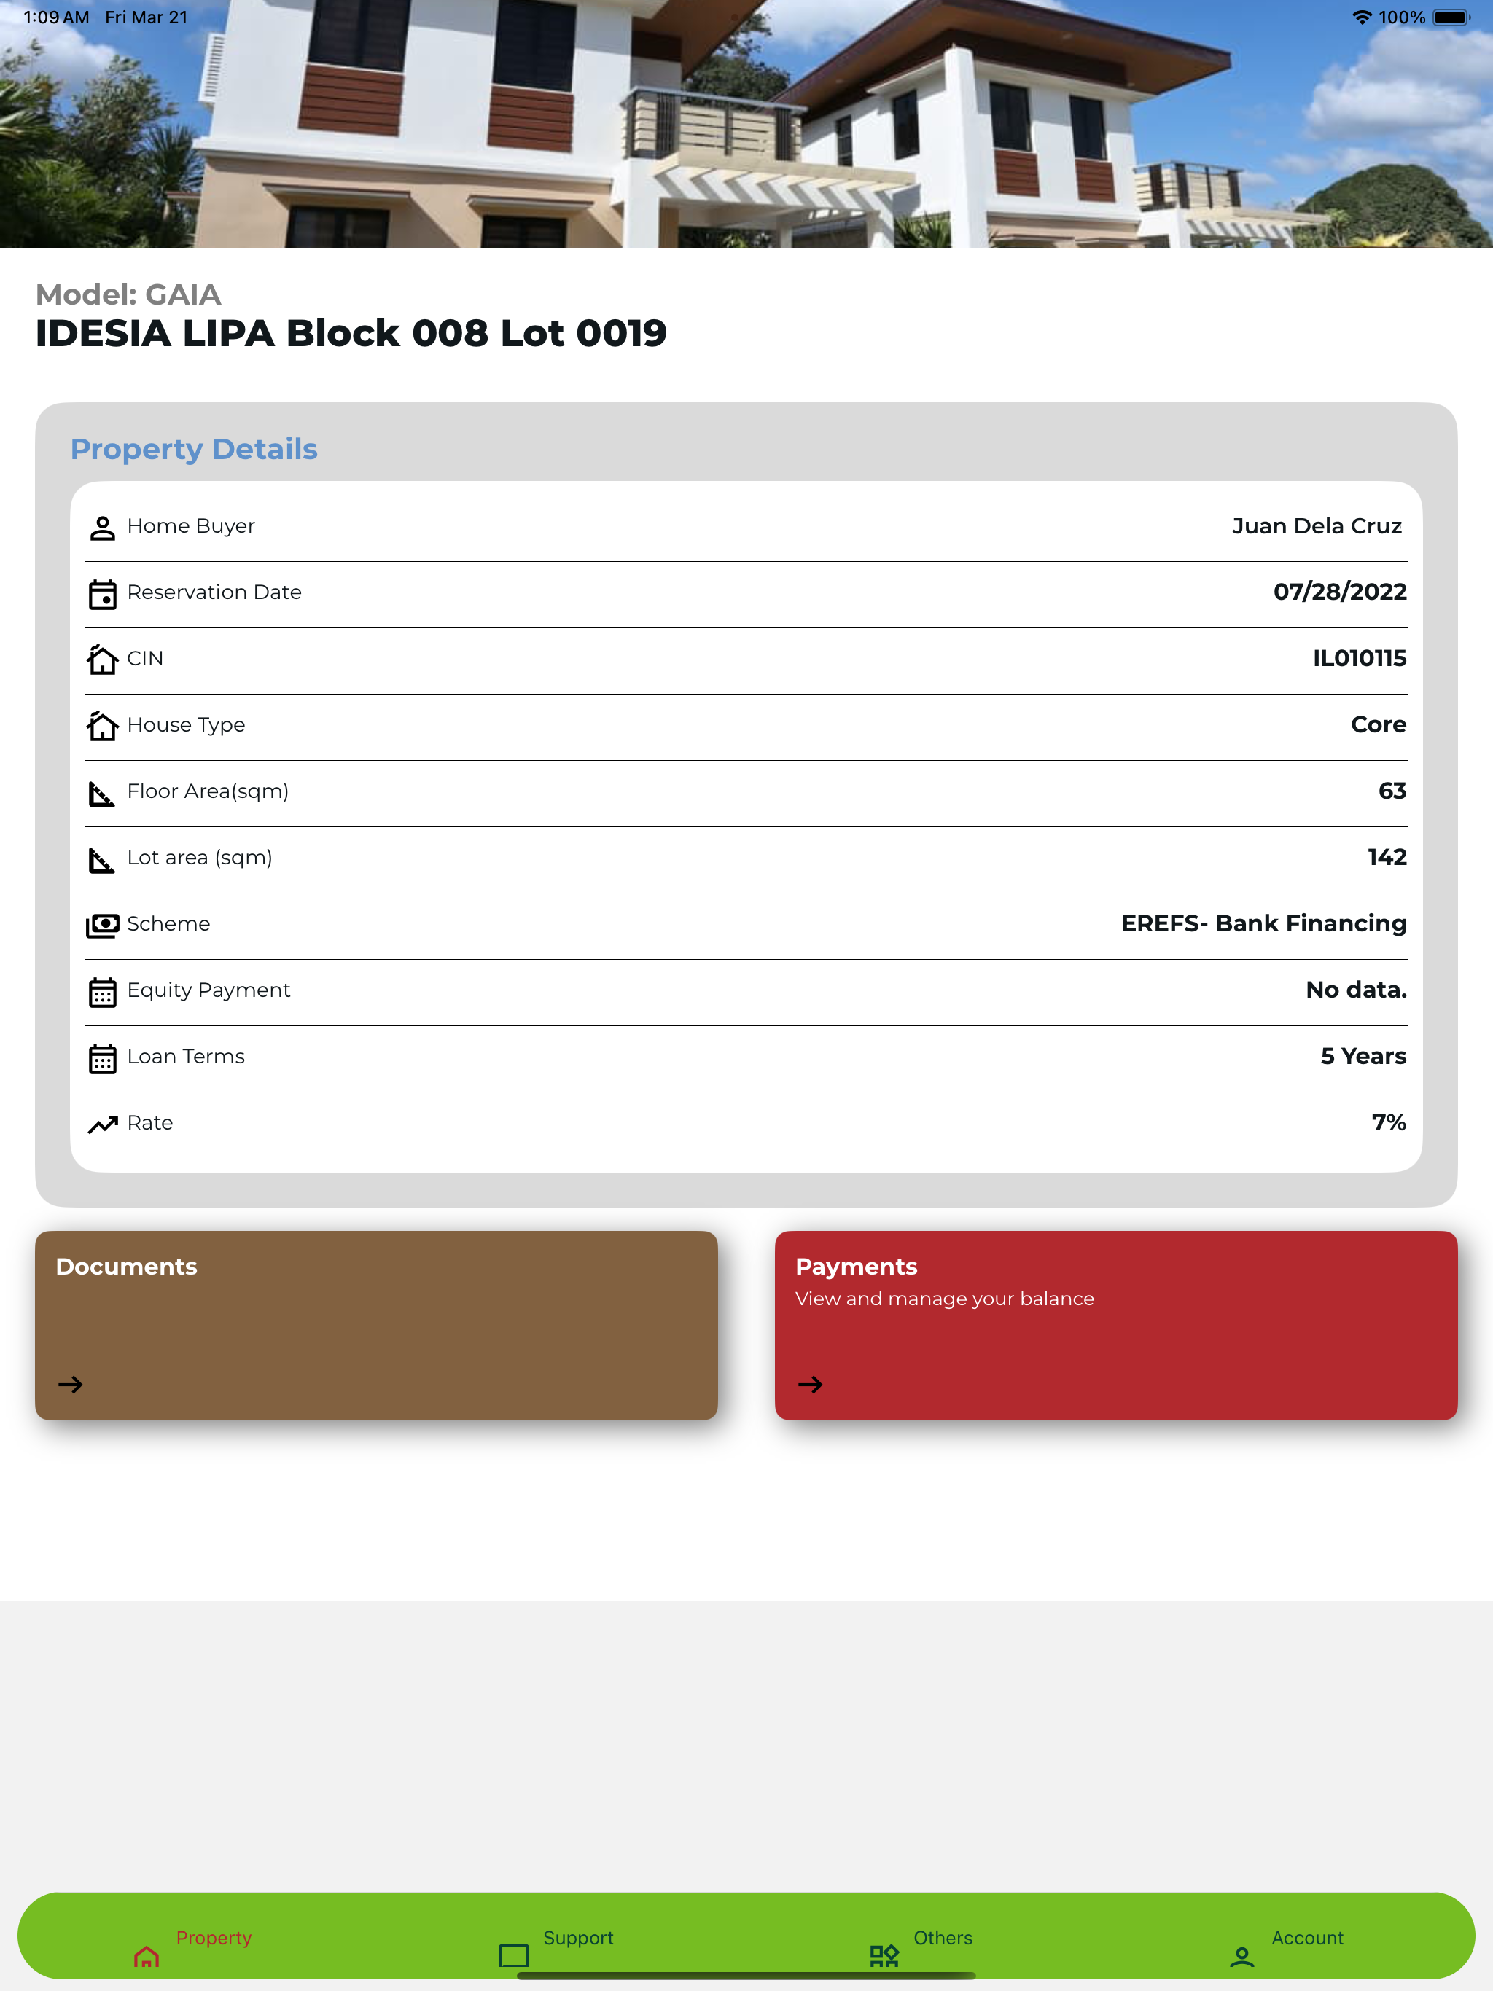Tap the Property Details heading

[195, 449]
